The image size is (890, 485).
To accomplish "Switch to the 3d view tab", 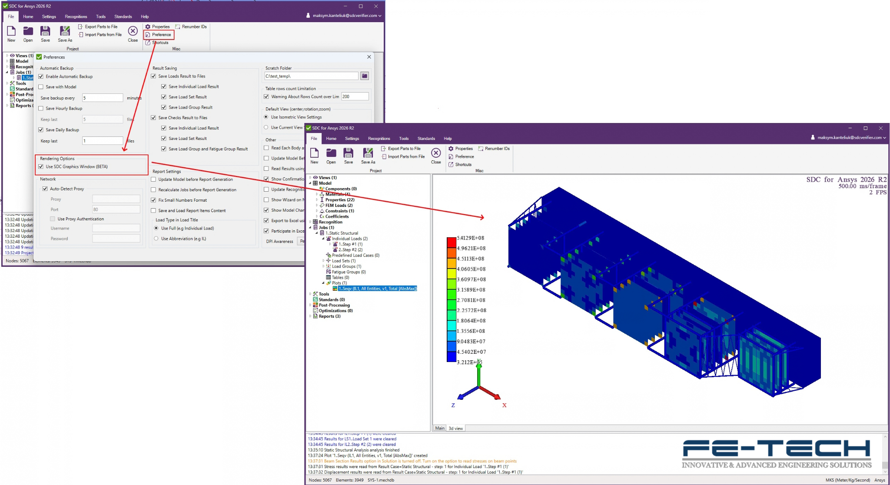I will click(456, 429).
